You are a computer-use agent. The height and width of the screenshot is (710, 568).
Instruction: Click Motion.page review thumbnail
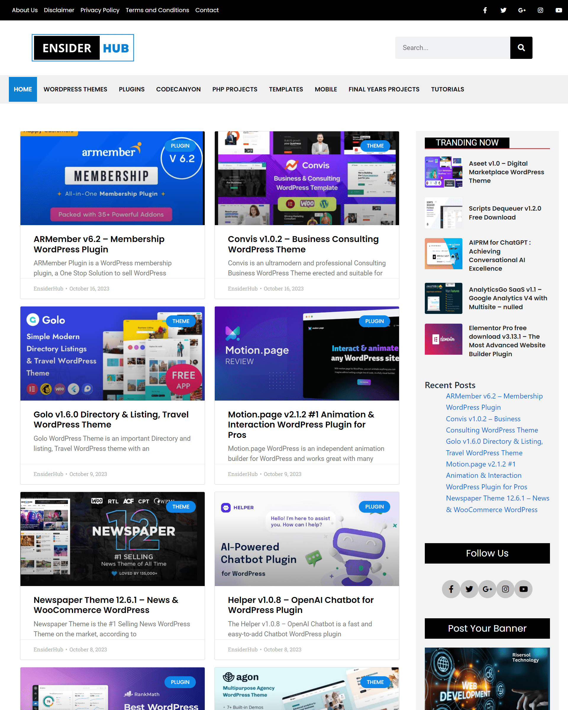pos(306,353)
